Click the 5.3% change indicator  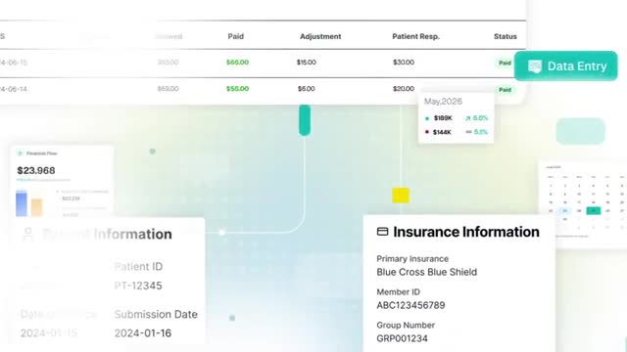477,132
